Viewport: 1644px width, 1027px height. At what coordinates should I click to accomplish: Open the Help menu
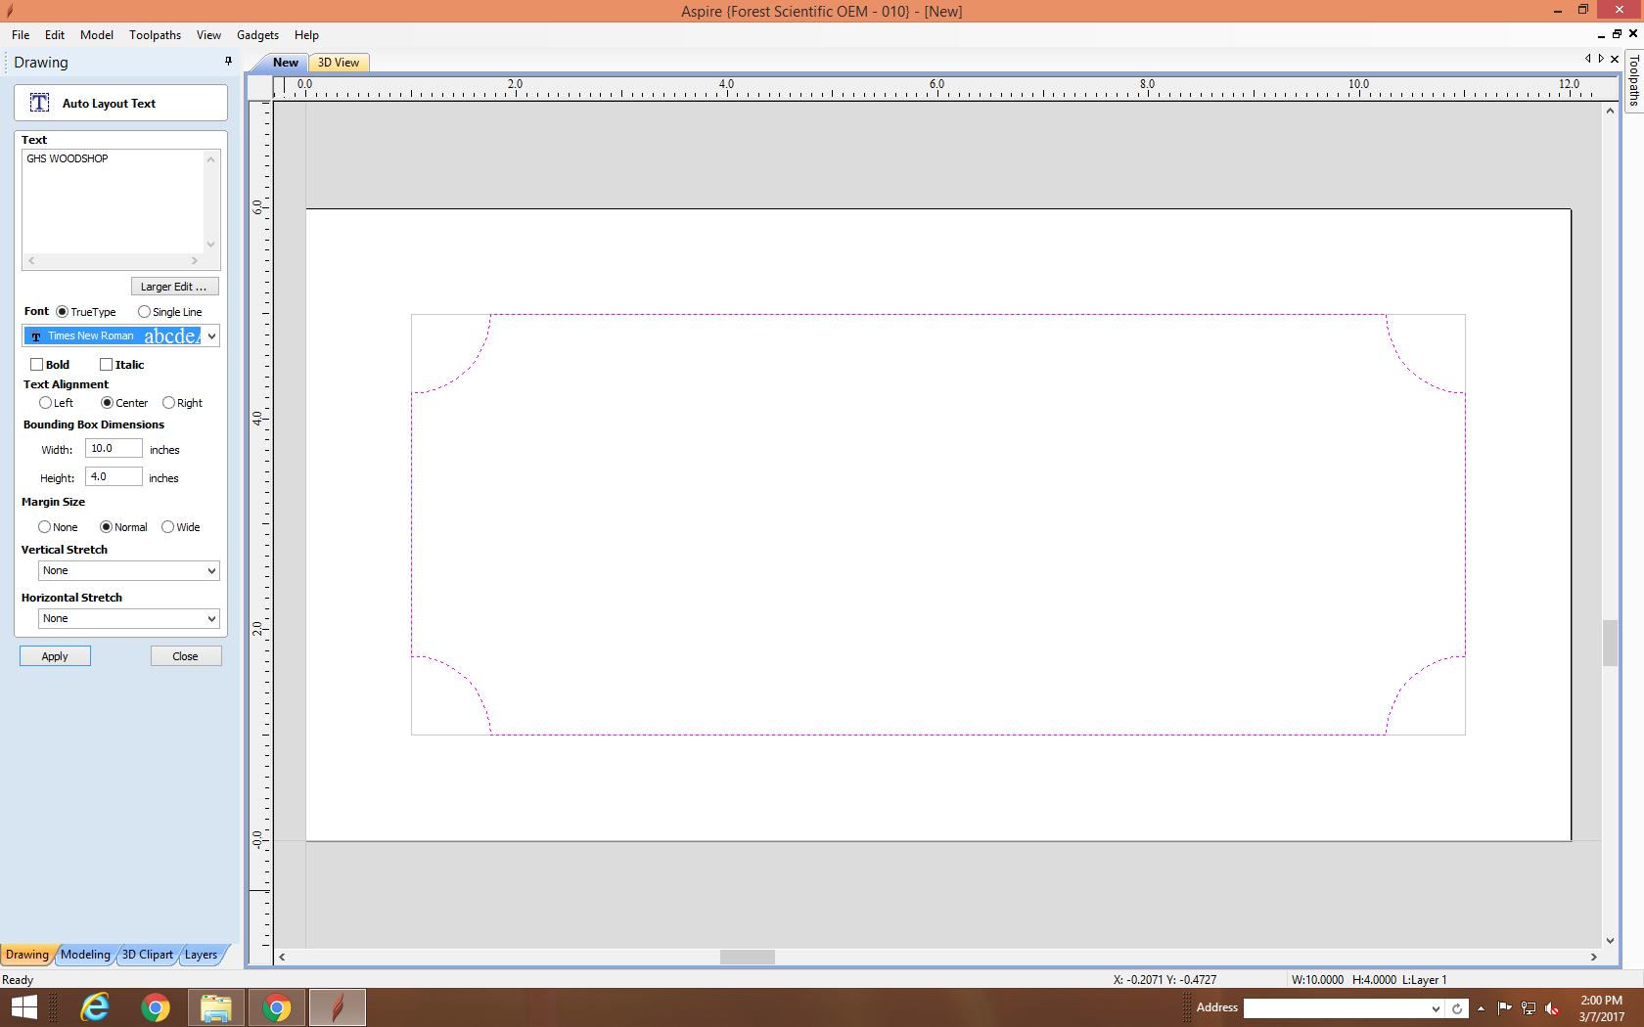click(x=306, y=35)
